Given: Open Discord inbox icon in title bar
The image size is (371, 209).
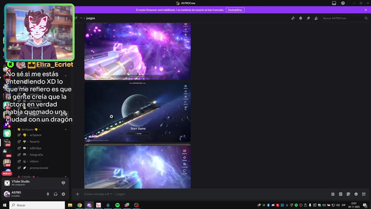Looking at the screenshot, I should pyautogui.click(x=334, y=3).
